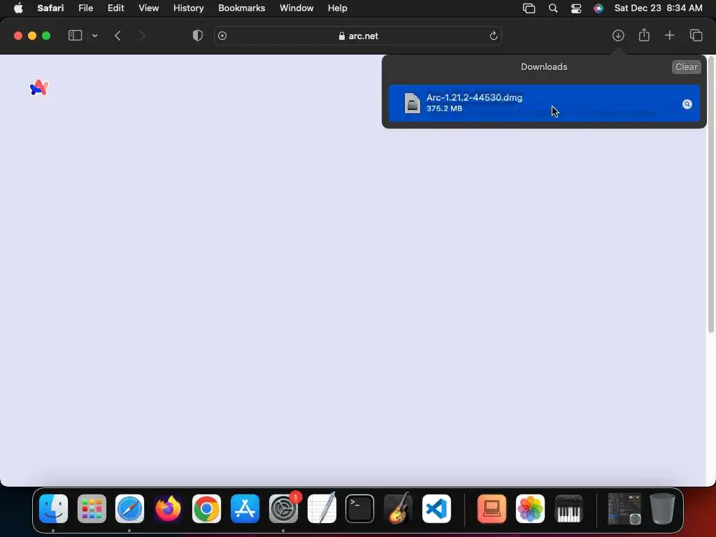Go back to previous page

[x=117, y=36]
